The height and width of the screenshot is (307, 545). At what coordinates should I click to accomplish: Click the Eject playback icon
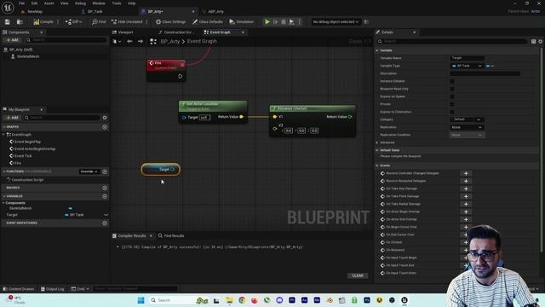tap(291, 21)
